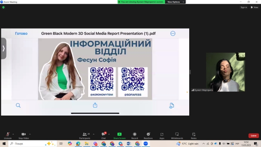Image resolution: width=261 pixels, height=147 pixels.
Task: Click the View layout menu
Action: coord(254,7)
